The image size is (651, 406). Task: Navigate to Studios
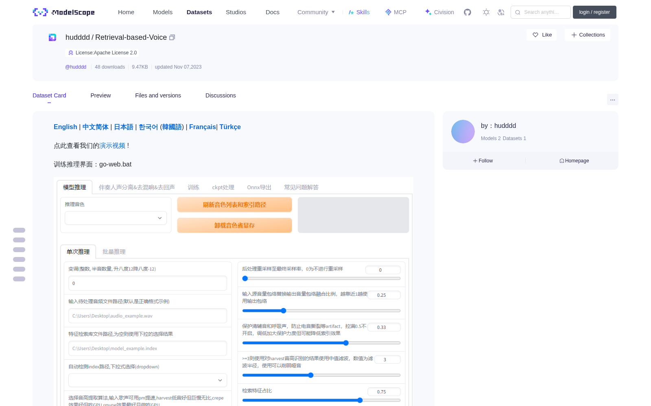(236, 12)
